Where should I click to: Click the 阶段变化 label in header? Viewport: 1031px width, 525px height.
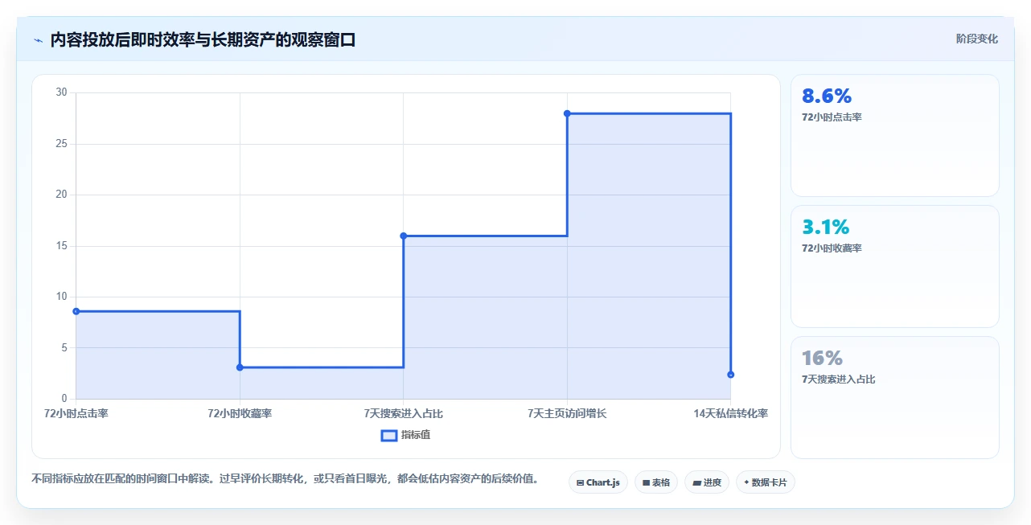(x=977, y=39)
